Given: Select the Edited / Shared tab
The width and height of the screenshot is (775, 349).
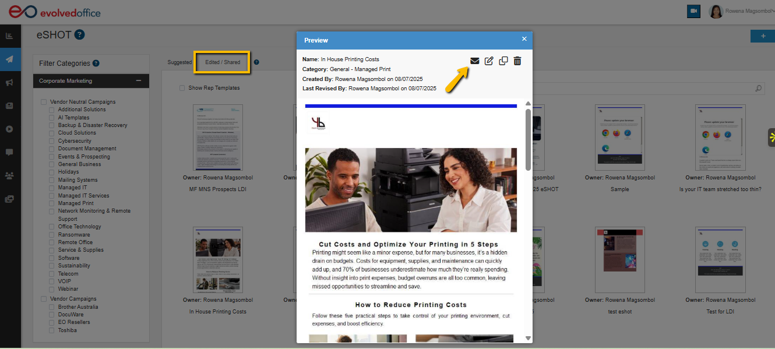Looking at the screenshot, I should pyautogui.click(x=222, y=62).
